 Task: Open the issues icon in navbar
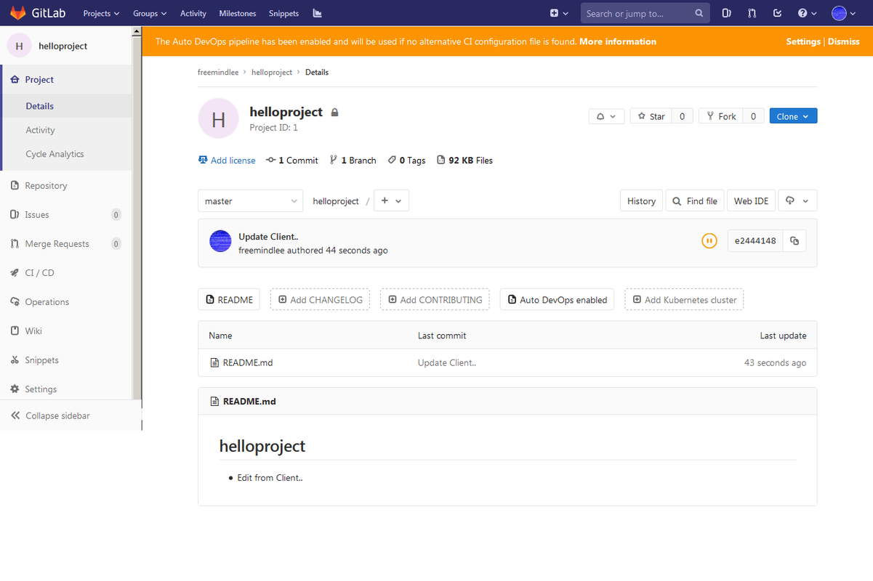[x=727, y=13]
